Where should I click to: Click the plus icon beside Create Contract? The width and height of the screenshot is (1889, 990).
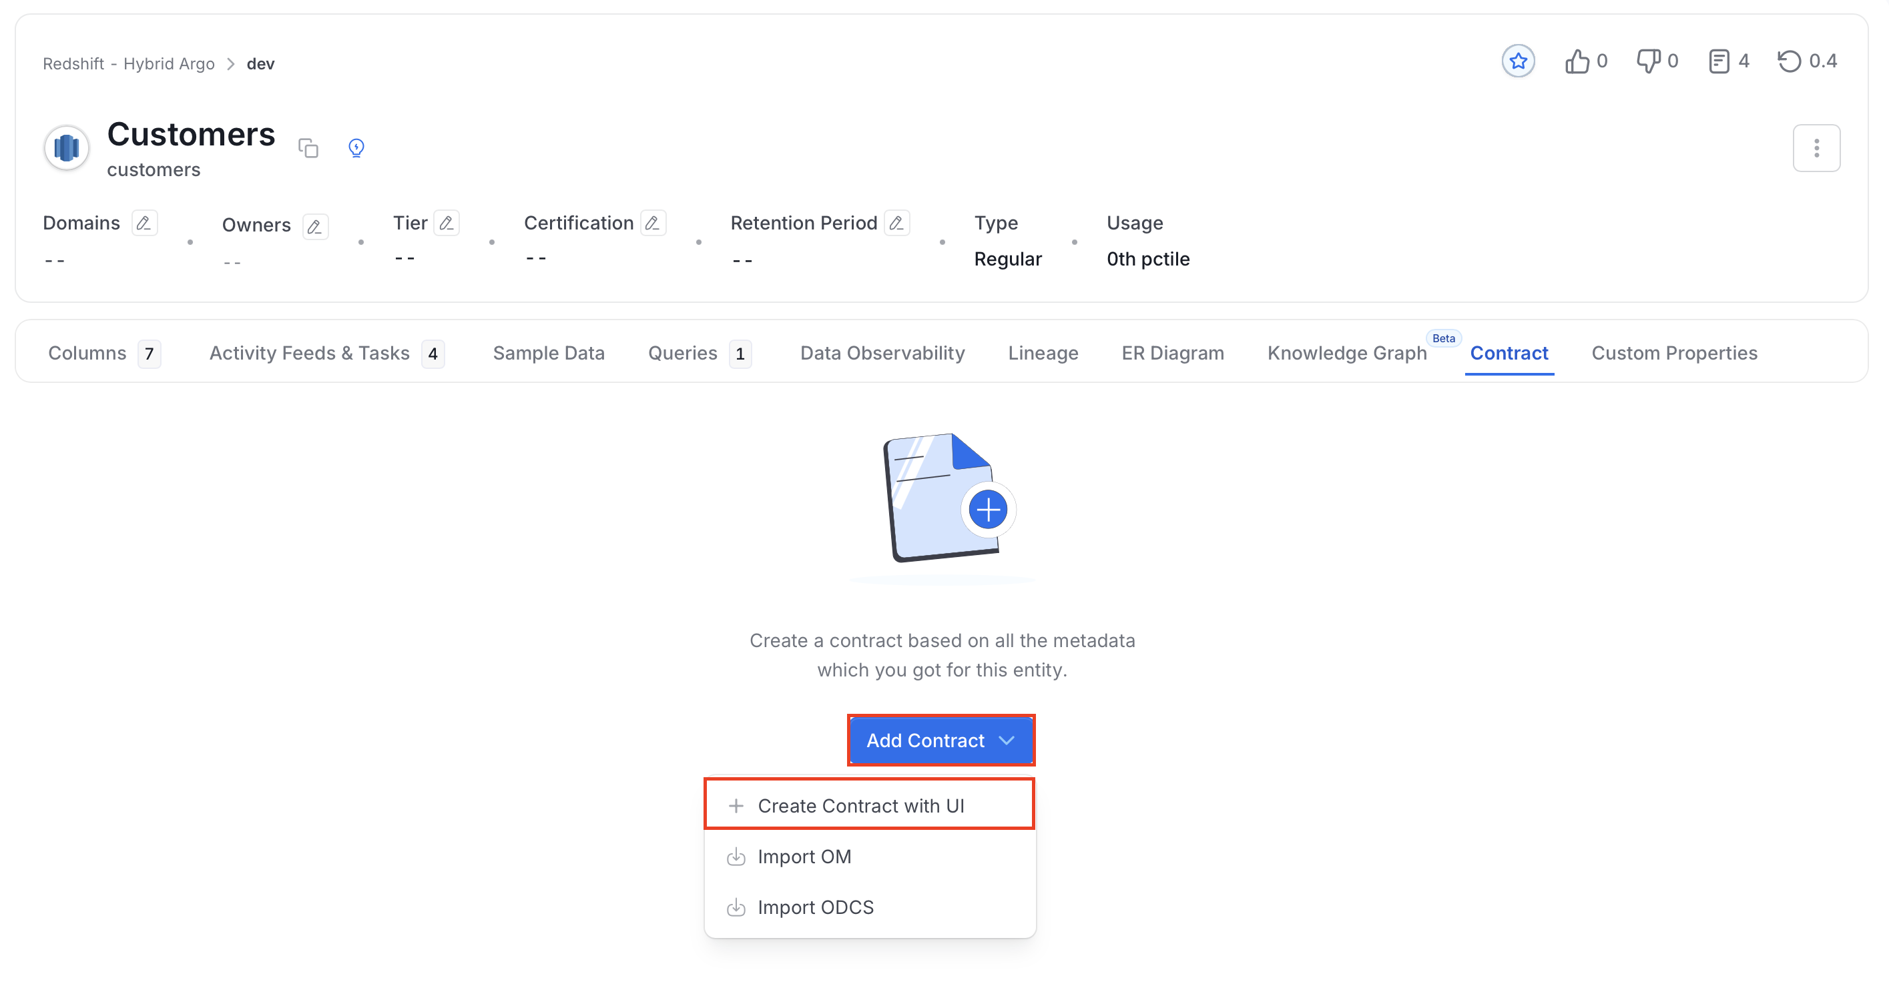(736, 805)
